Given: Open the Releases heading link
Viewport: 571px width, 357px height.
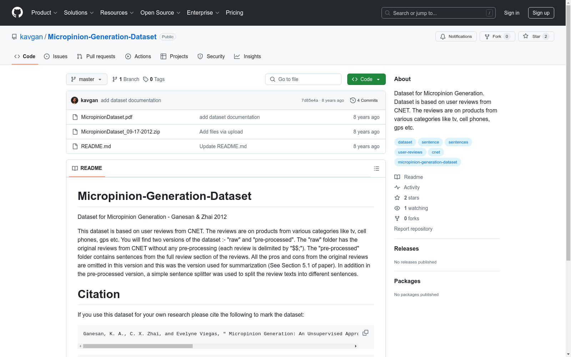Looking at the screenshot, I should [406, 248].
